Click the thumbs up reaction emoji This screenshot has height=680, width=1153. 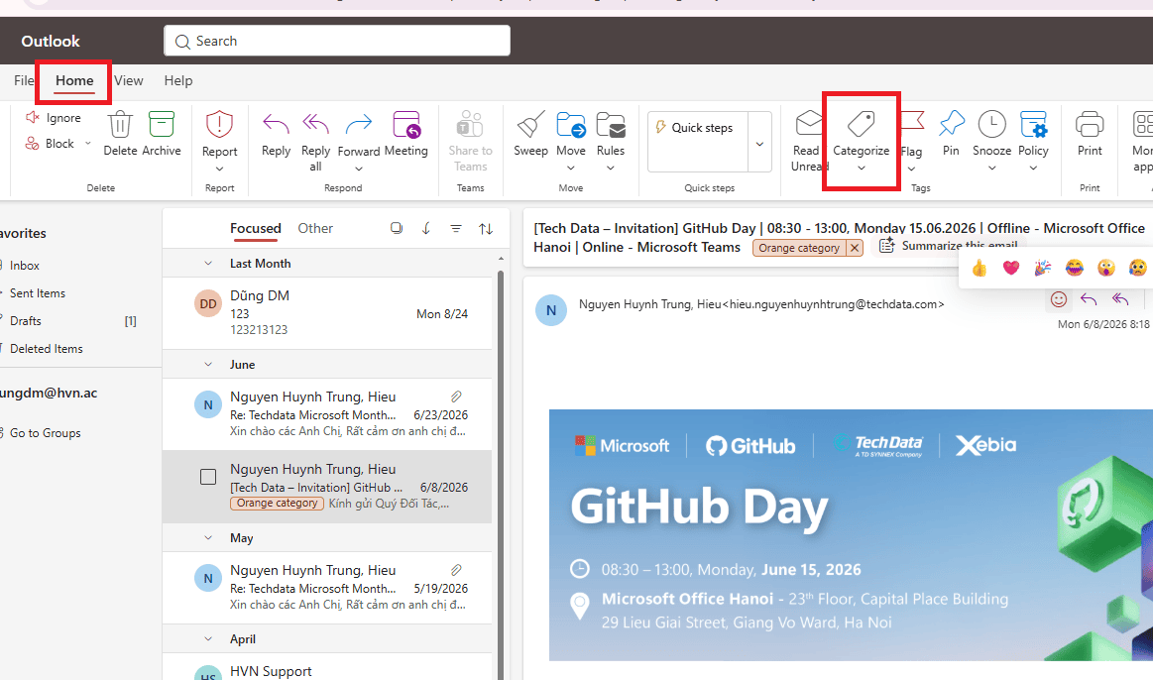tap(979, 268)
